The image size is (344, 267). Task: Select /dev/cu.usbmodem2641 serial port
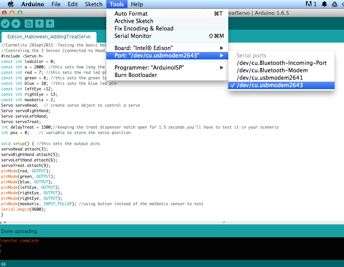point(282,78)
